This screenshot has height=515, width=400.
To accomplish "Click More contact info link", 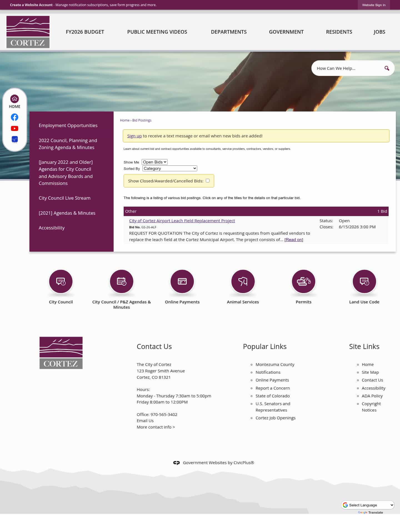I will click(x=156, y=427).
